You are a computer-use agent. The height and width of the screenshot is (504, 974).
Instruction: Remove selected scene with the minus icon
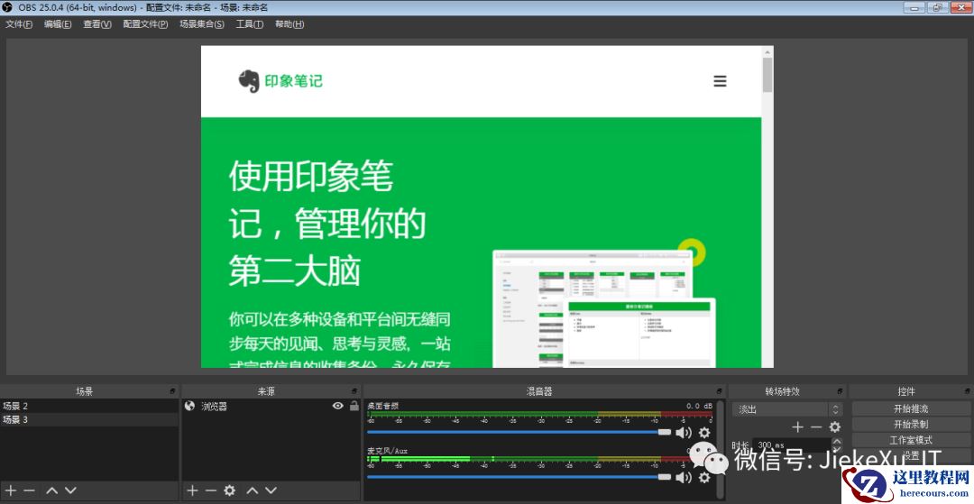(x=29, y=490)
